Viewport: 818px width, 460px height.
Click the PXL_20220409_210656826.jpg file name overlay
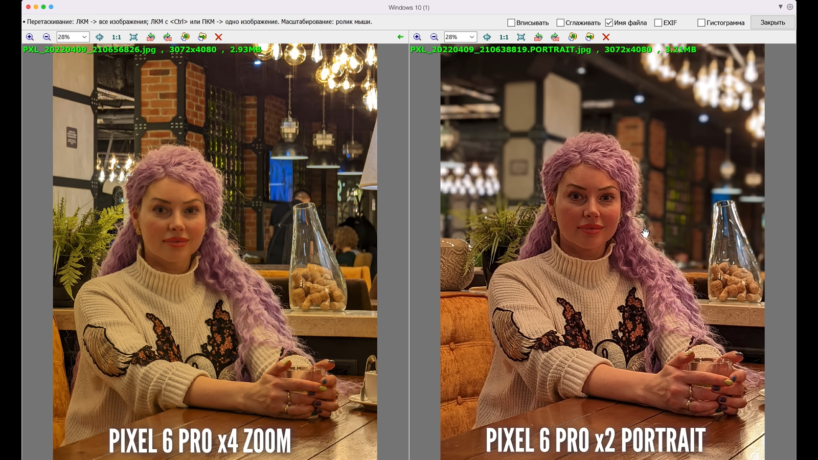[x=89, y=50]
